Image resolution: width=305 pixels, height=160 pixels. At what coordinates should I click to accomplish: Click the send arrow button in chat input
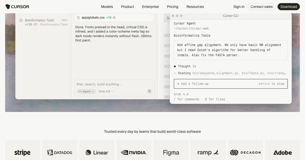[149, 91]
